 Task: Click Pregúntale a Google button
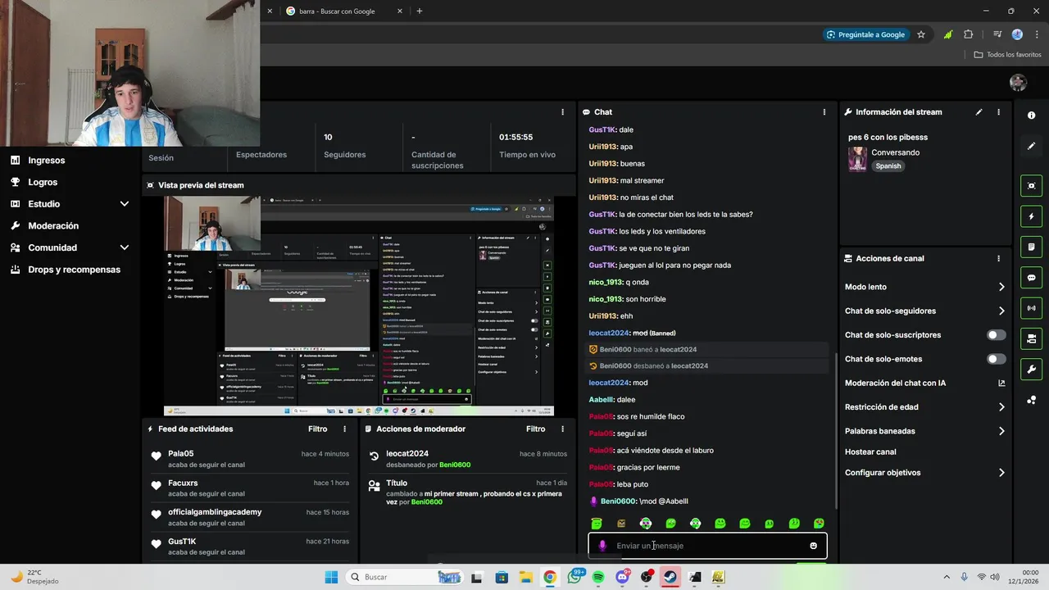tap(865, 34)
